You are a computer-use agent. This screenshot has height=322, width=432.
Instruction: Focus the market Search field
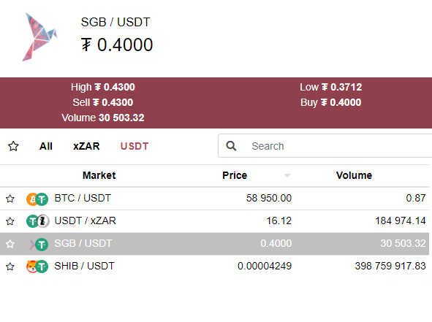pyautogui.click(x=325, y=146)
